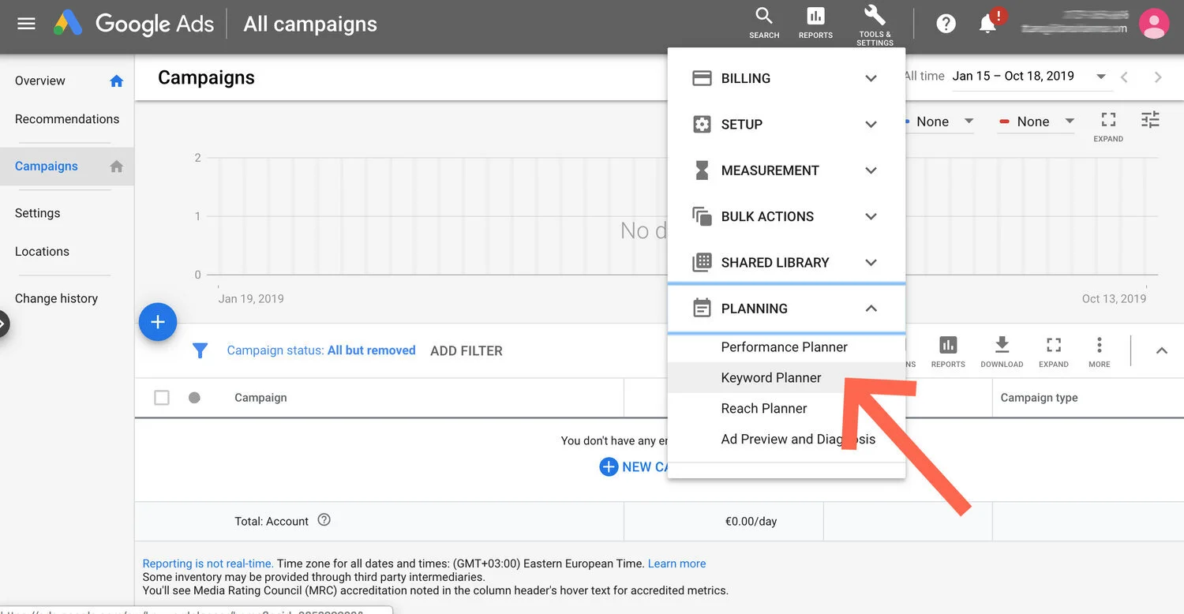Open the pink account avatar
The width and height of the screenshot is (1184, 614).
pos(1153,24)
